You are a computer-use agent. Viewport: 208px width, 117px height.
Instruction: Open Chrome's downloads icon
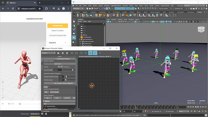pyautogui.click(x=59, y=9)
